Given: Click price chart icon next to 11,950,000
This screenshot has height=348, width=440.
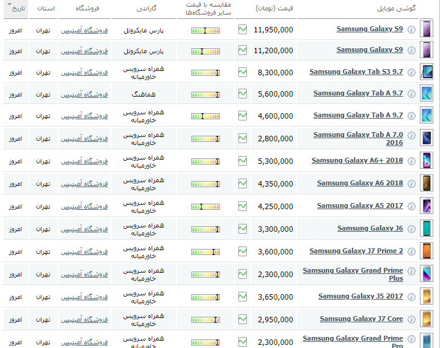Looking at the screenshot, I should click(243, 29).
